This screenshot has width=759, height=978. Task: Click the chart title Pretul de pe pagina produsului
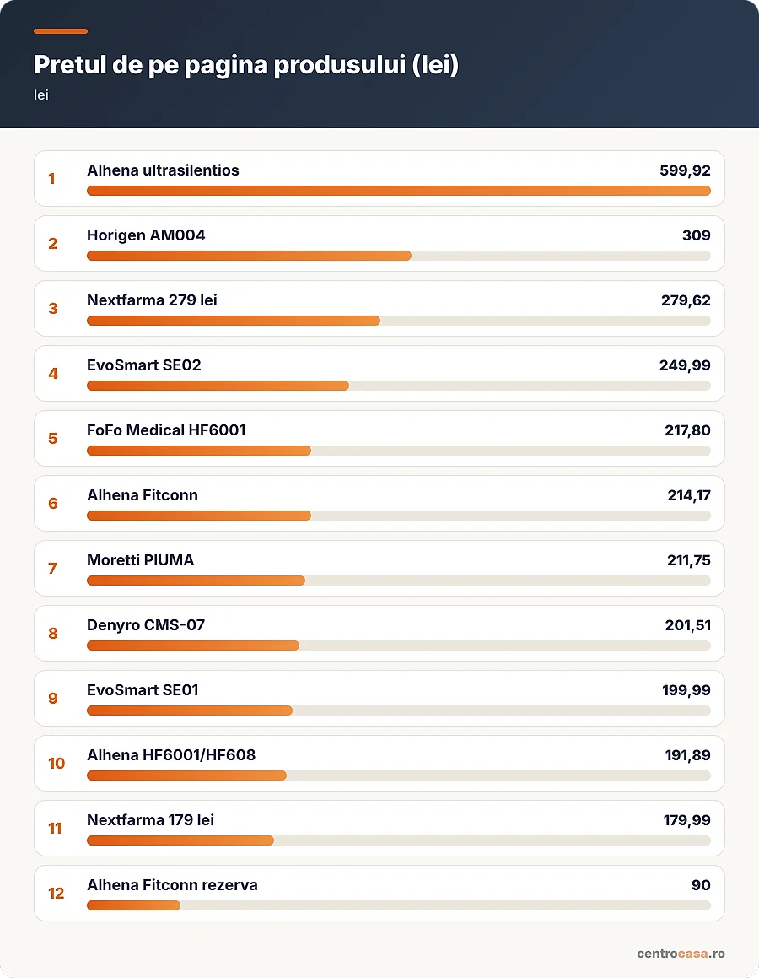pyautogui.click(x=246, y=65)
